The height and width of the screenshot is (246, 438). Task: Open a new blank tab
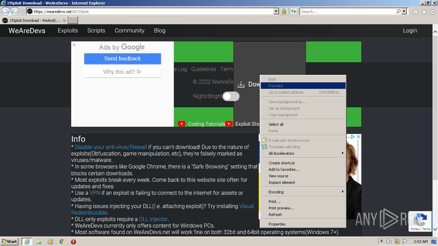73,20
